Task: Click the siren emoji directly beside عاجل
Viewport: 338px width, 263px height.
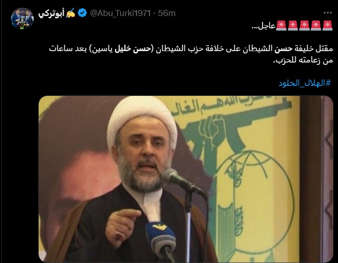Action: coord(281,26)
